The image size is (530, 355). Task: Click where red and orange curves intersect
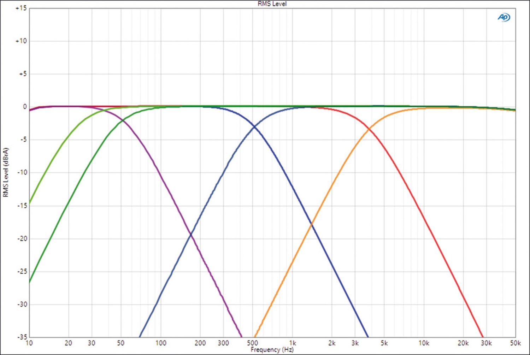(x=369, y=129)
